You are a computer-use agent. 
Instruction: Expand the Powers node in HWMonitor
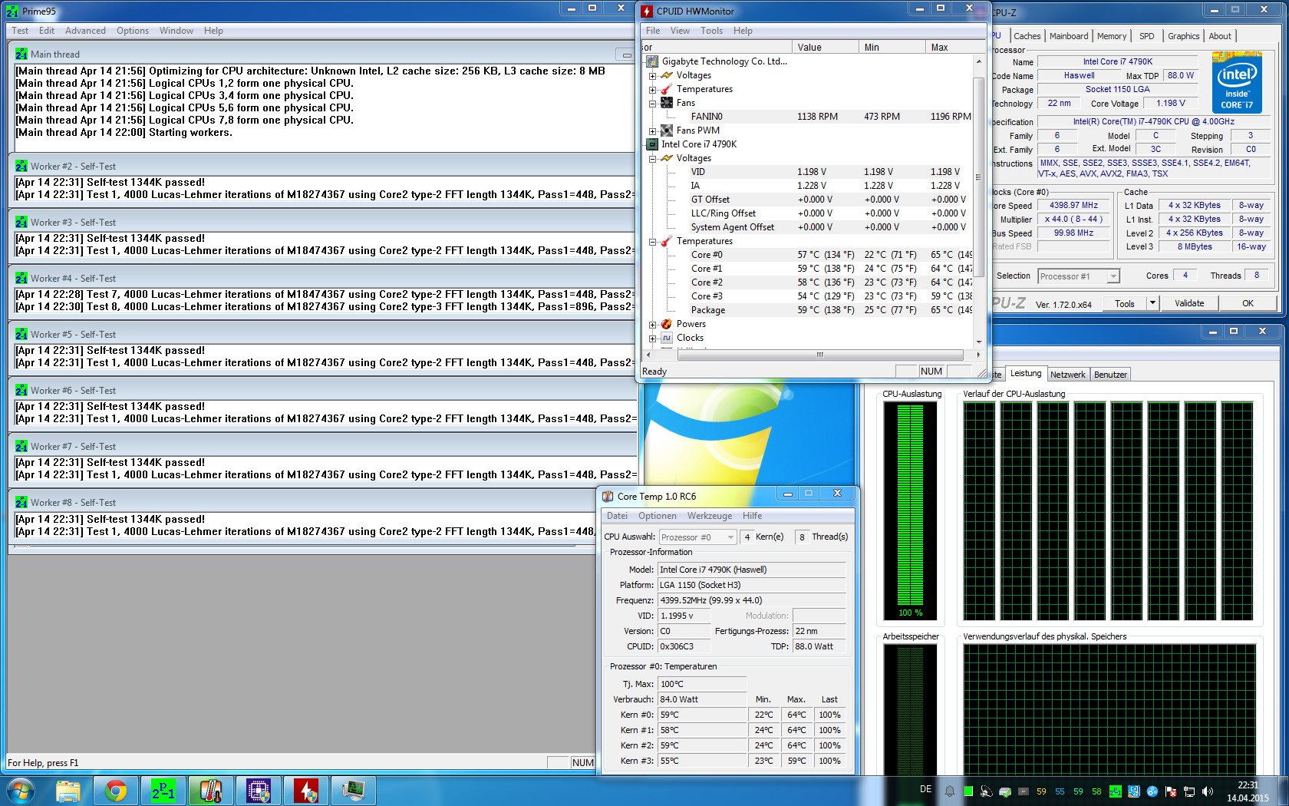pyautogui.click(x=652, y=324)
